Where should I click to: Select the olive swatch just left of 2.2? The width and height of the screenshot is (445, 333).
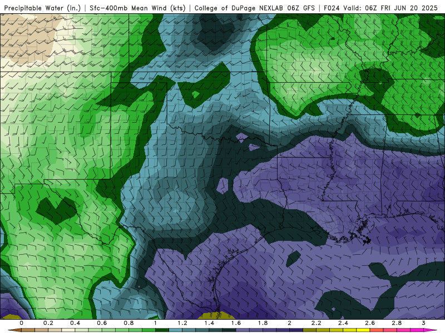pos(310,330)
